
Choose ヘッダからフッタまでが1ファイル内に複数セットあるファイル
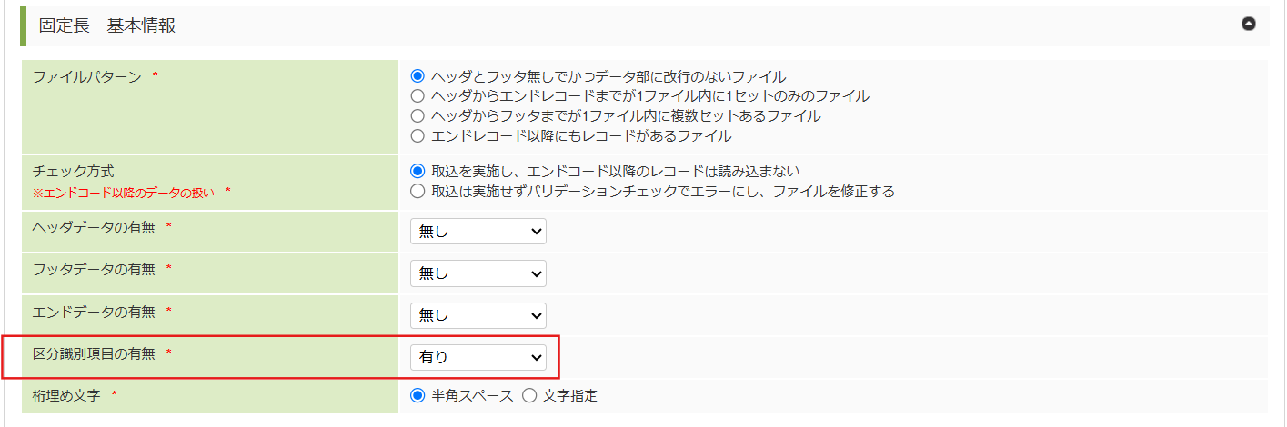point(418,116)
